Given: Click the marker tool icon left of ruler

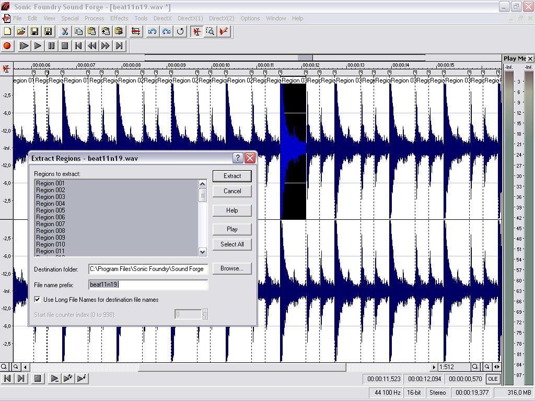Looking at the screenshot, I should point(6,69).
